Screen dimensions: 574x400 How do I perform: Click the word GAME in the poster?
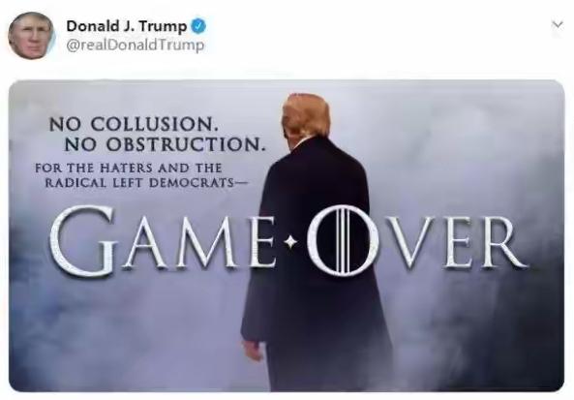click(163, 240)
